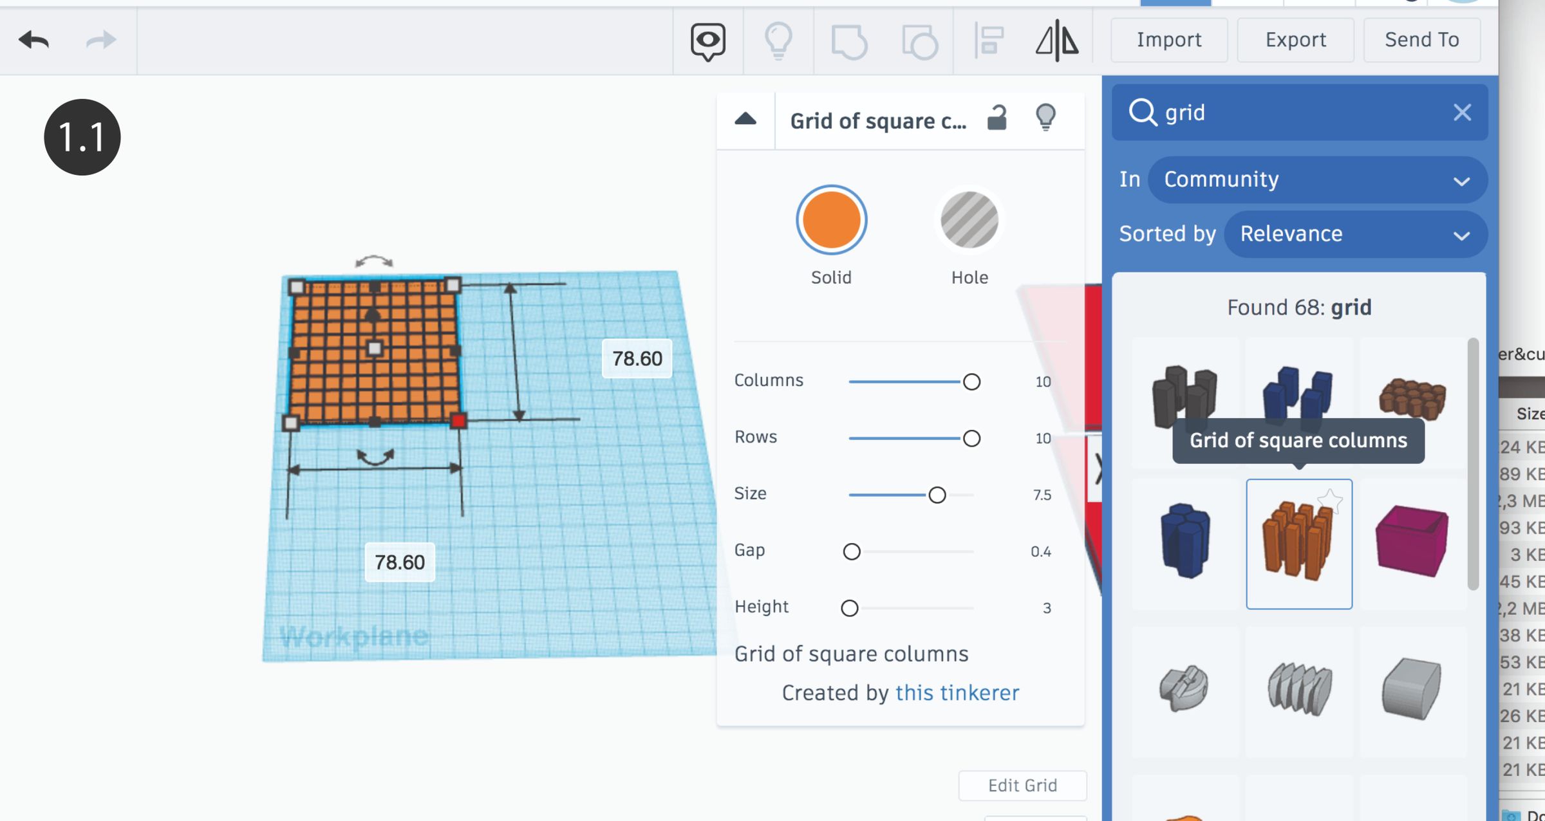Click the Export button
1545x821 pixels.
(x=1295, y=40)
